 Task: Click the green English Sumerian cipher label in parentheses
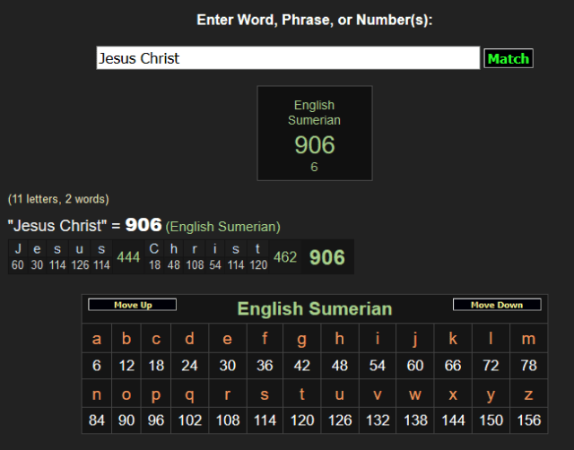coord(223,227)
